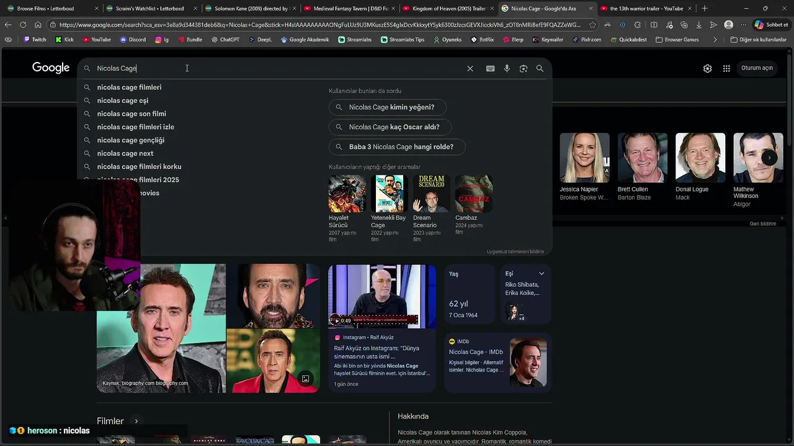This screenshot has width=794, height=446.
Task: Click Nicolas Cage kimin yeğeni? question
Action: point(388,107)
